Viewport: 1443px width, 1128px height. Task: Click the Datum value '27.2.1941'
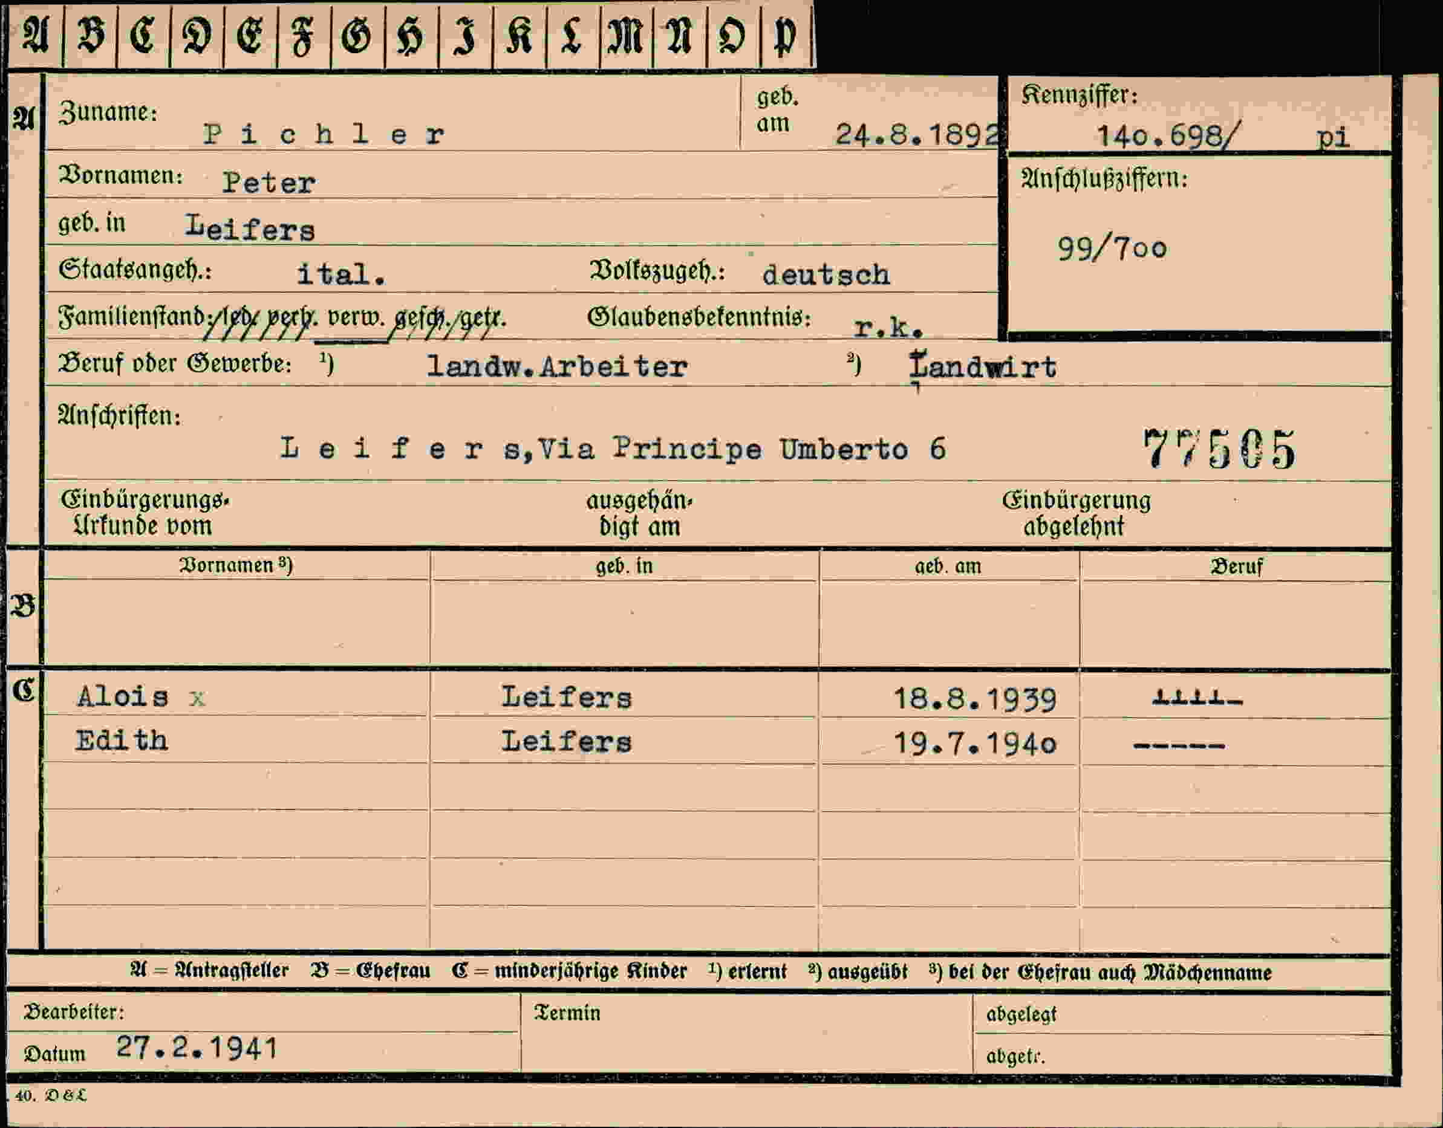click(197, 1048)
